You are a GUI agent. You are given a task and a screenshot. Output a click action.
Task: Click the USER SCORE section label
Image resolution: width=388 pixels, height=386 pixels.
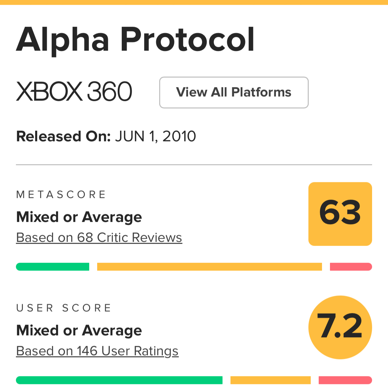(64, 308)
